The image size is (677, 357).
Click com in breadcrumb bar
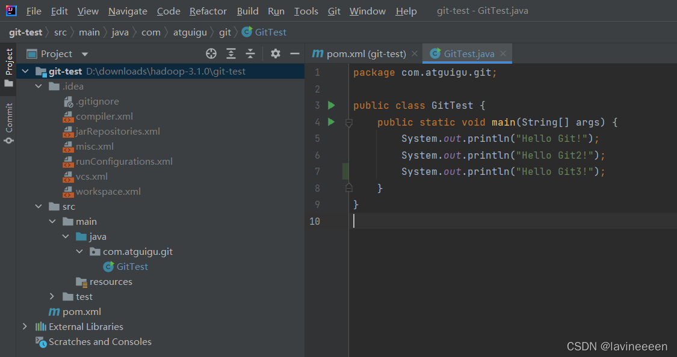pos(150,32)
